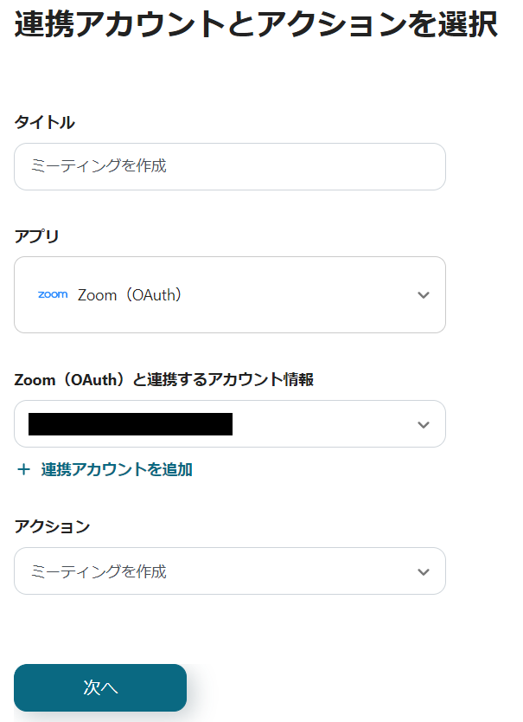Click the Zoom logo in the app selector

[x=52, y=294]
